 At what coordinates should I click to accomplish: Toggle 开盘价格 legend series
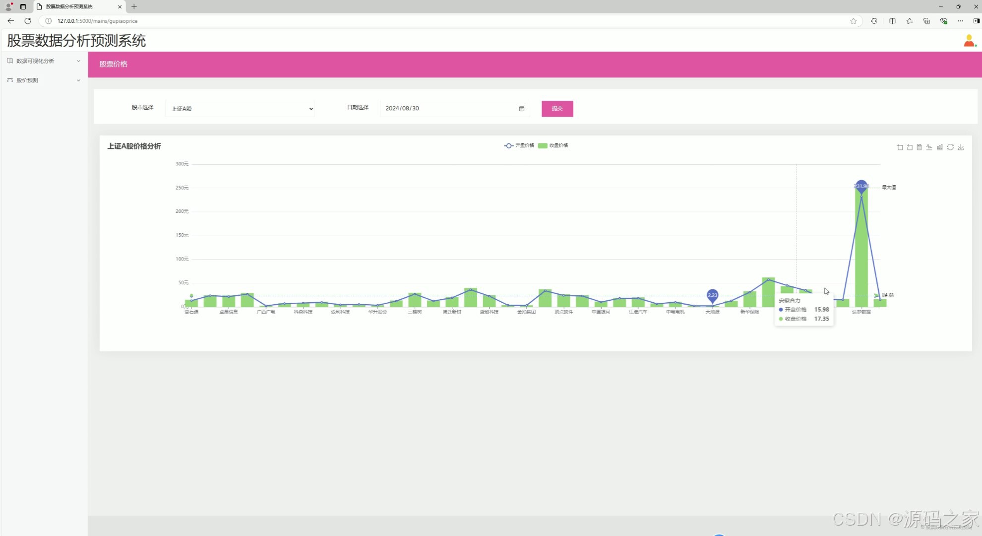click(519, 145)
